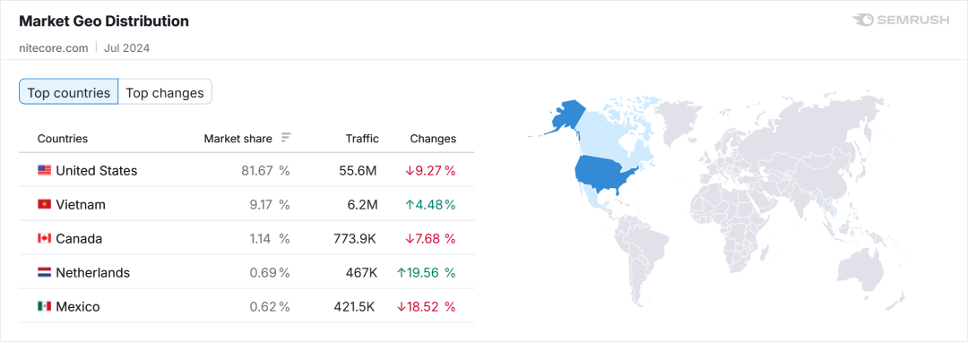Image resolution: width=968 pixels, height=342 pixels.
Task: Click the Market Geo Distribution title
Action: 104,21
